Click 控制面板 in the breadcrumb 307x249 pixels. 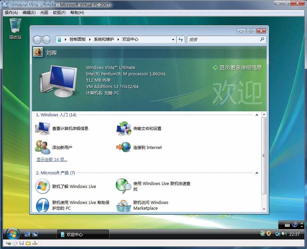[x=78, y=39]
